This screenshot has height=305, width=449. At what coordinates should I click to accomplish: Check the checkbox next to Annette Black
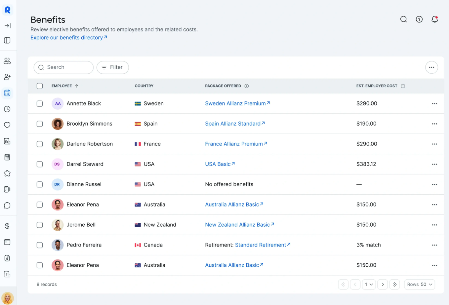(x=39, y=103)
